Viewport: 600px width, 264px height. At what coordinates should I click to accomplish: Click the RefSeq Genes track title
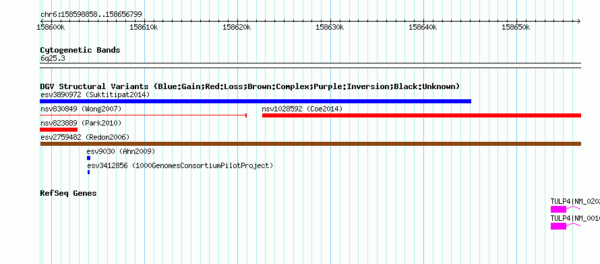coord(69,193)
